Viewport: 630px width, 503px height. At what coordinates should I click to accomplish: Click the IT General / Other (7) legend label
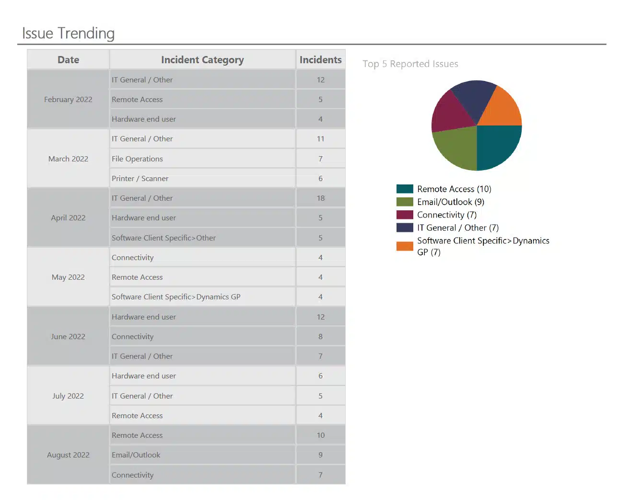pos(458,228)
